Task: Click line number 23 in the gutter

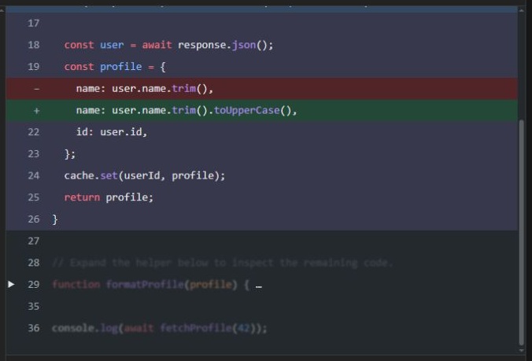Action: pos(34,153)
